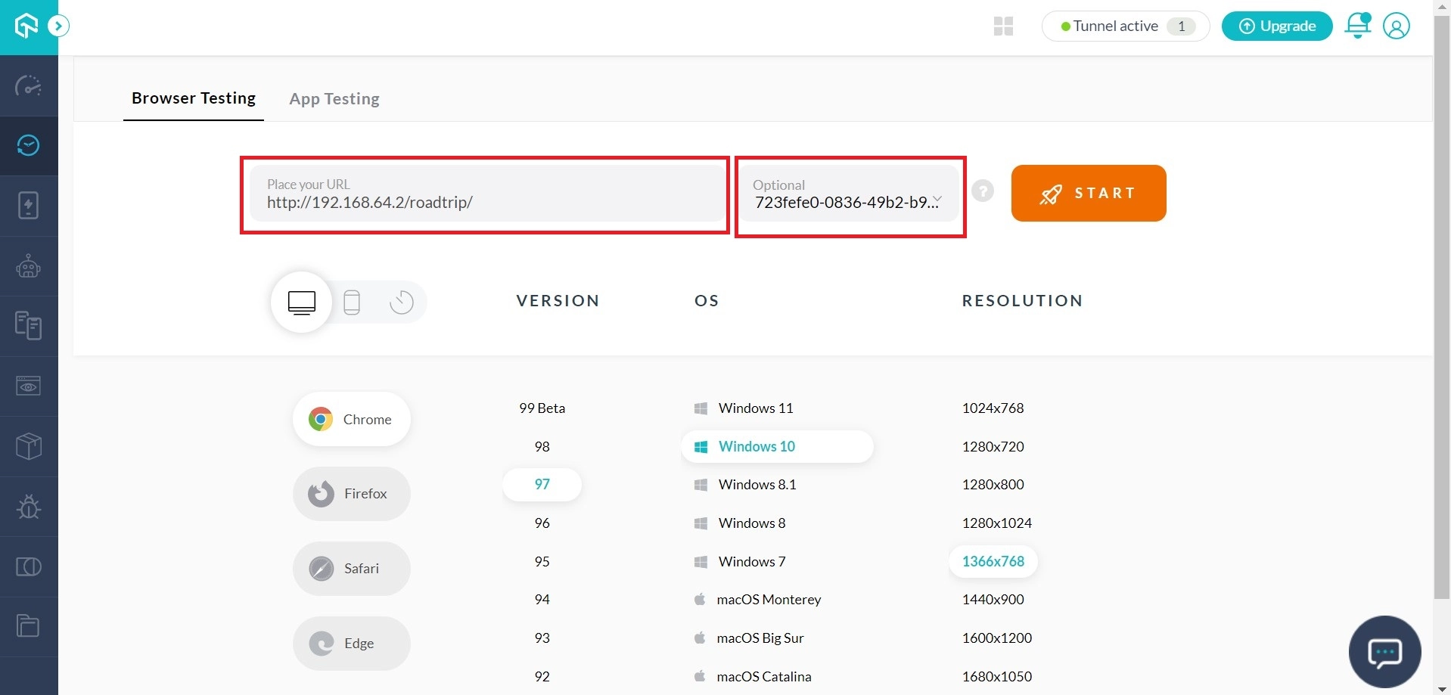Click the Upgrade button
This screenshot has height=695, width=1451.
click(x=1276, y=26)
